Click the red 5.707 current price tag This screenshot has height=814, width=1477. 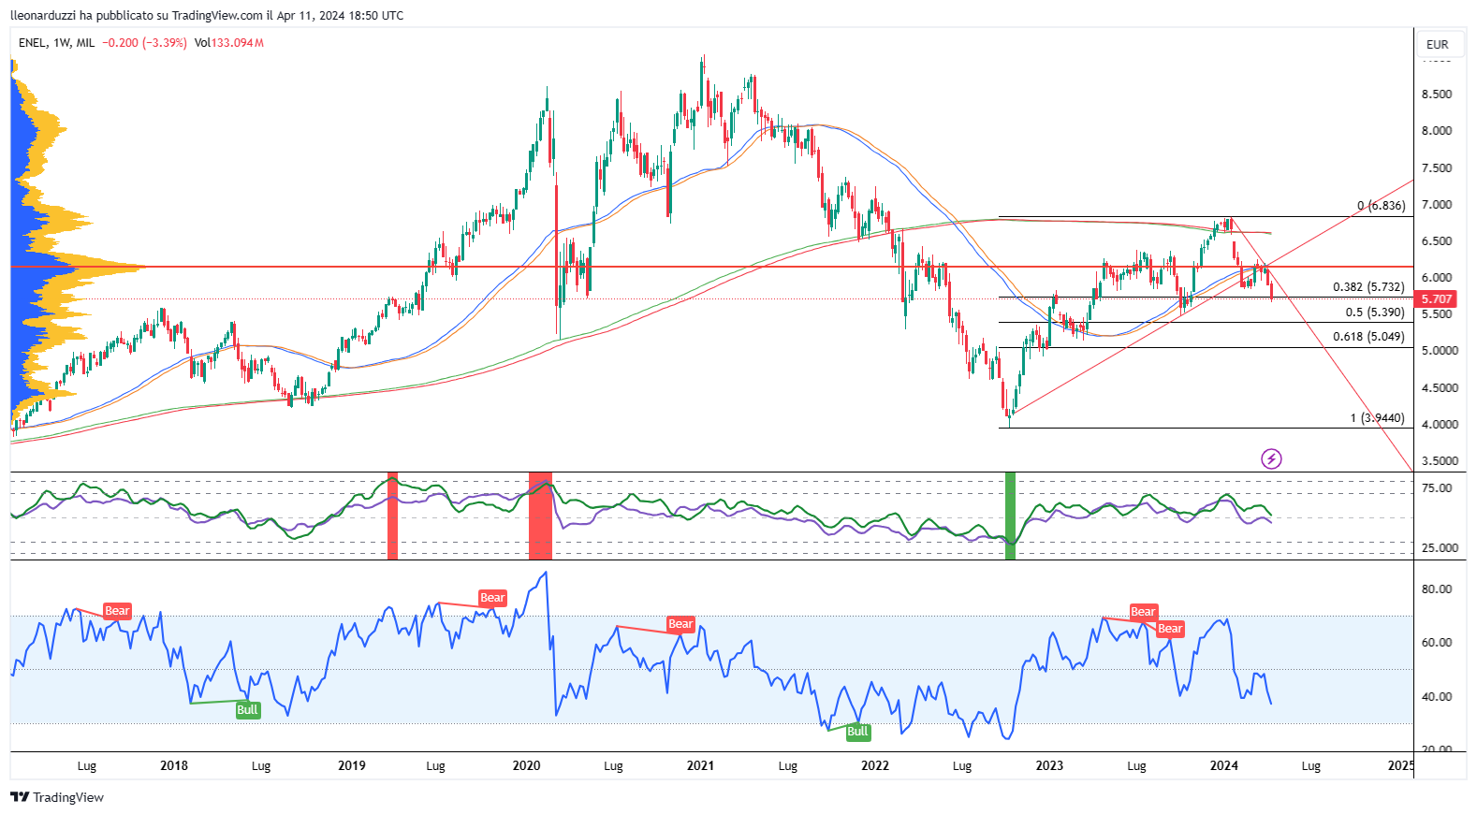(1437, 299)
